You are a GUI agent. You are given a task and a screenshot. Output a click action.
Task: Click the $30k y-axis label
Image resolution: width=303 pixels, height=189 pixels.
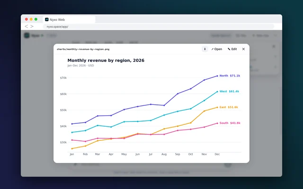[x=63, y=142]
